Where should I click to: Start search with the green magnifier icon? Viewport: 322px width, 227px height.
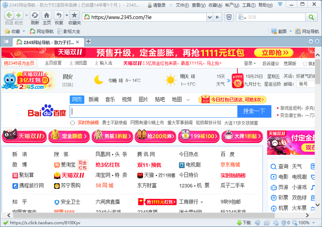[x=311, y=17]
